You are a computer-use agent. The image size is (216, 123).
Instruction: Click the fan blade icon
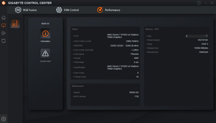[59, 10]
